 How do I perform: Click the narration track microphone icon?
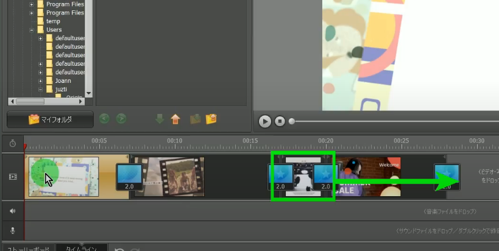(13, 230)
